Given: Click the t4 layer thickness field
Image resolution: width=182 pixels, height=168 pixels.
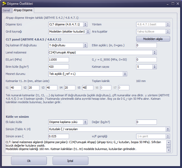Looking at the screenshot, I should 70,88.
